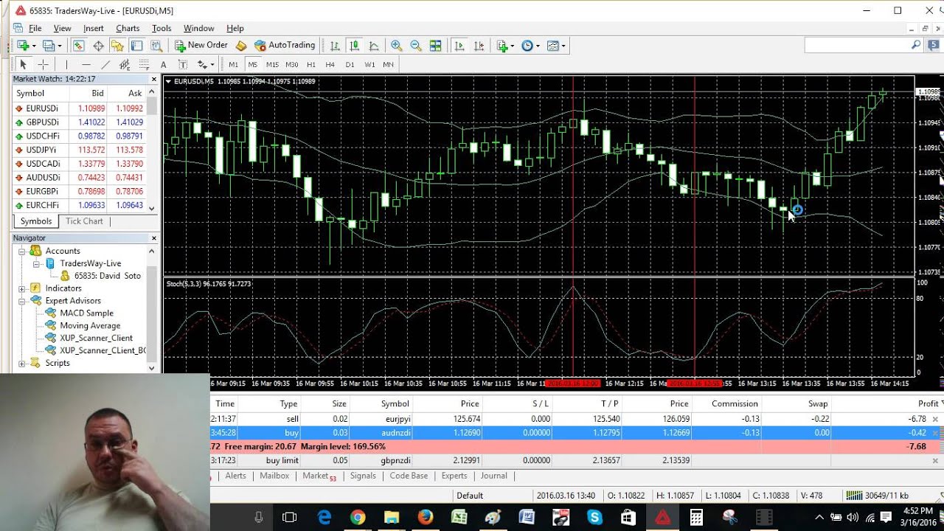Switch chart to bar chart
Image resolution: width=944 pixels, height=531 pixels.
point(335,45)
